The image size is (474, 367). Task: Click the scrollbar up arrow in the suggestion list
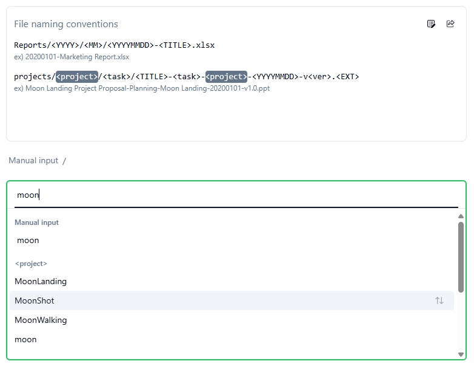coord(461,216)
